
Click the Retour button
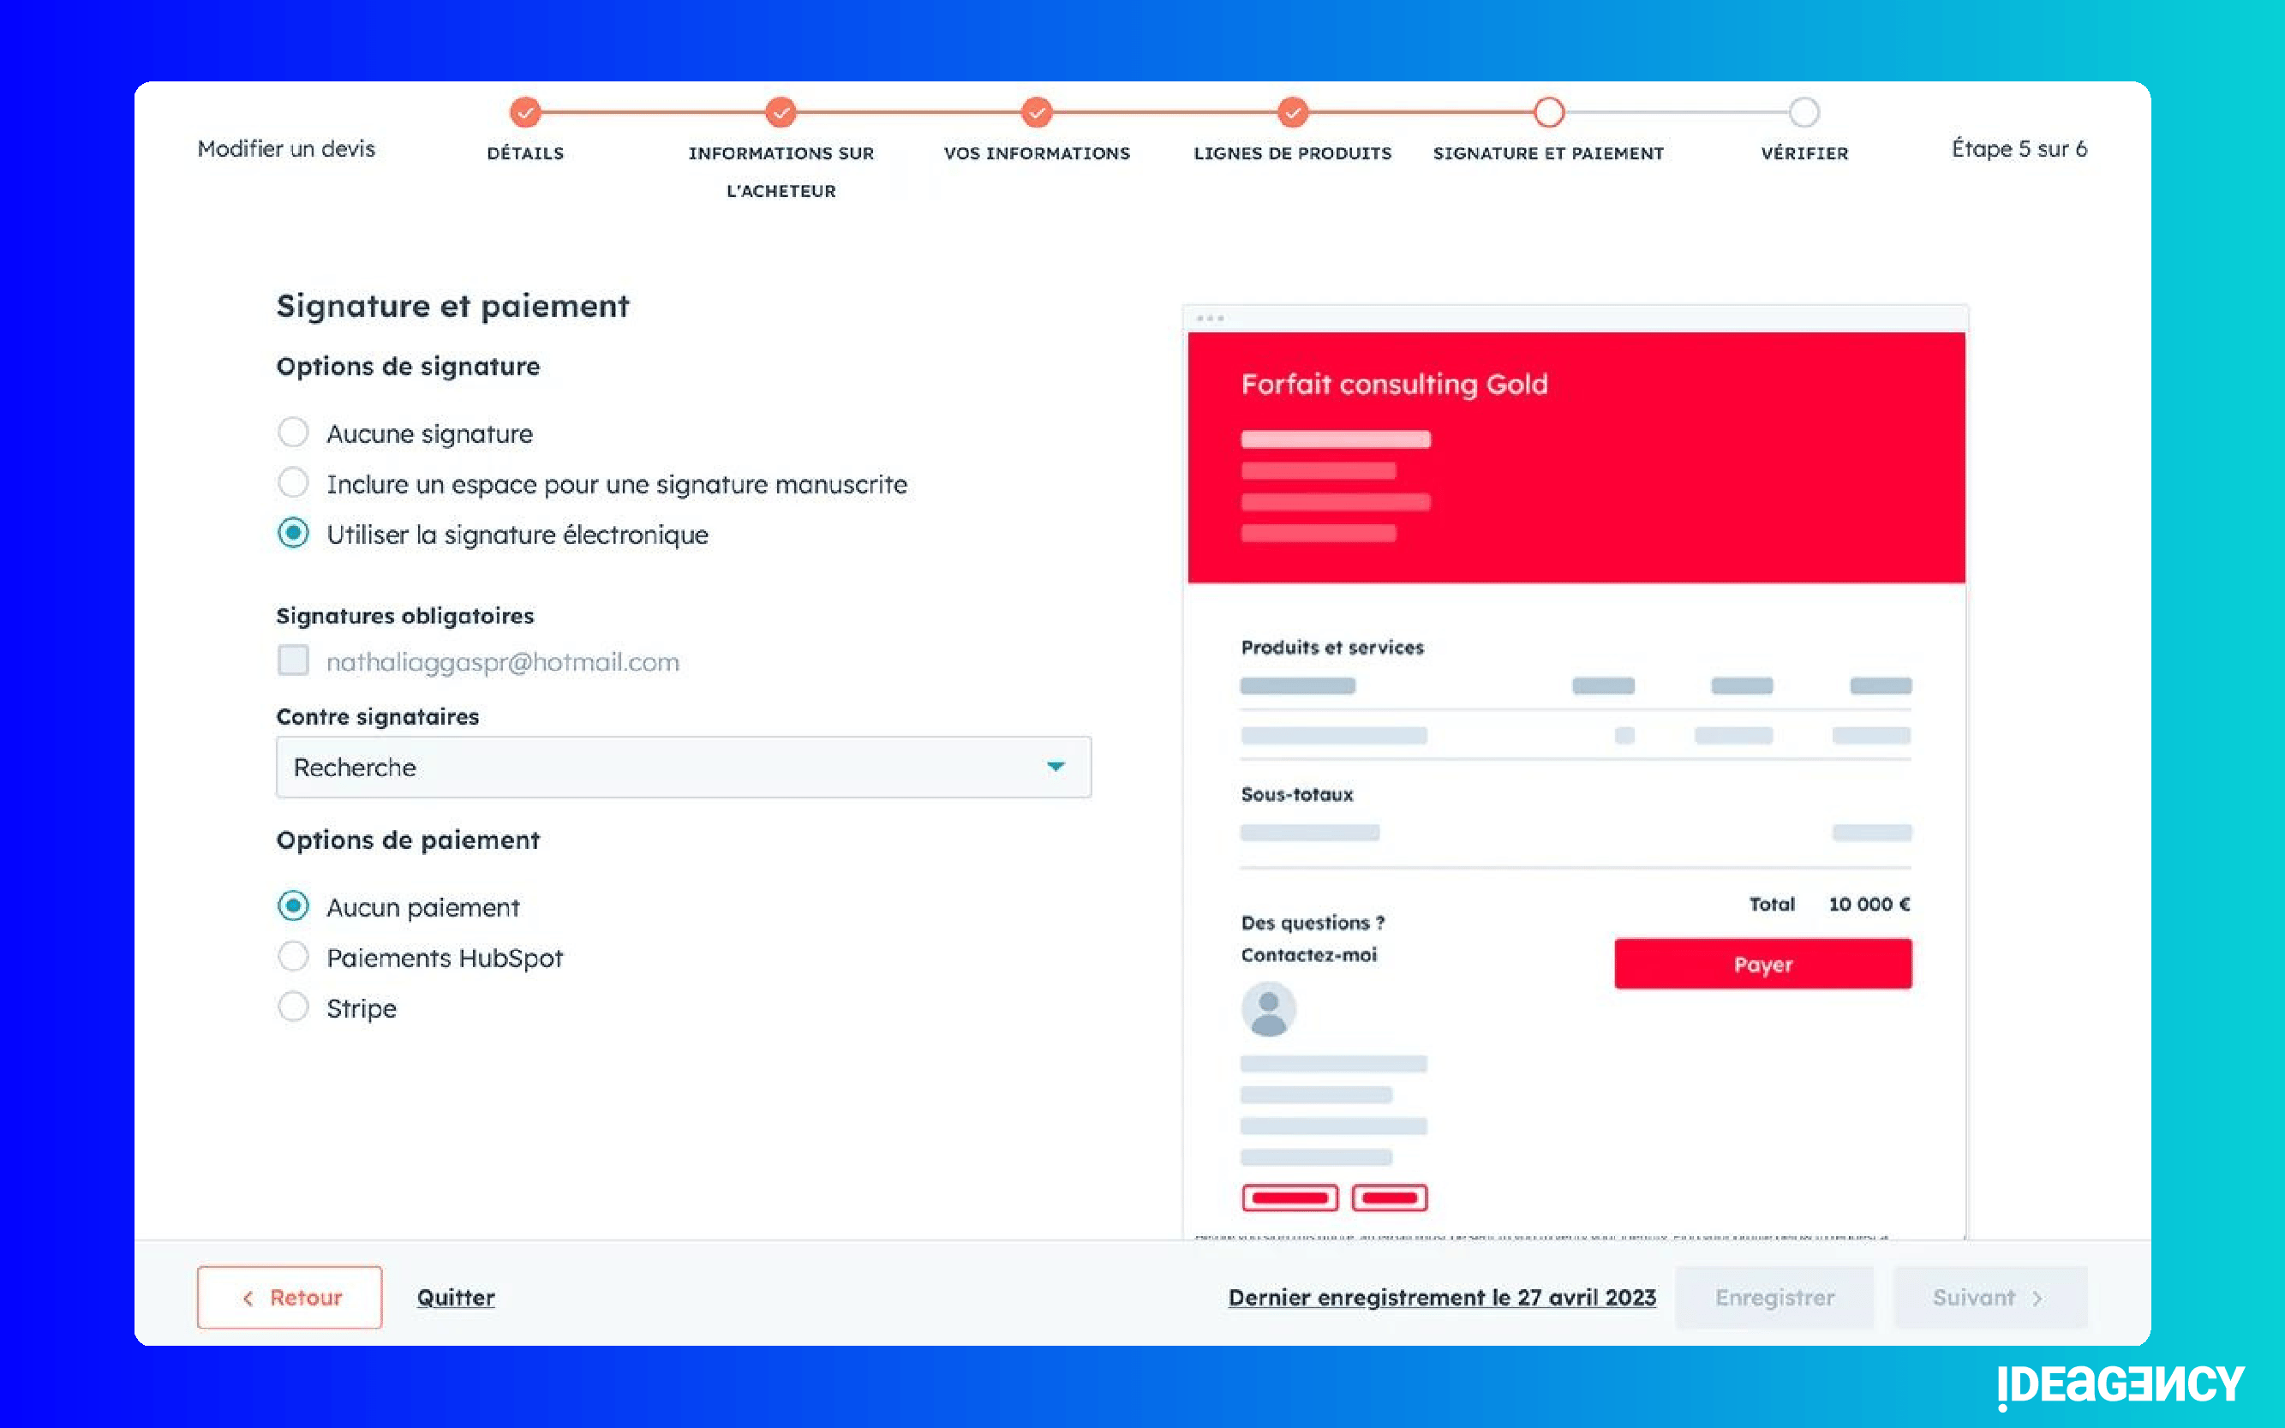(289, 1298)
